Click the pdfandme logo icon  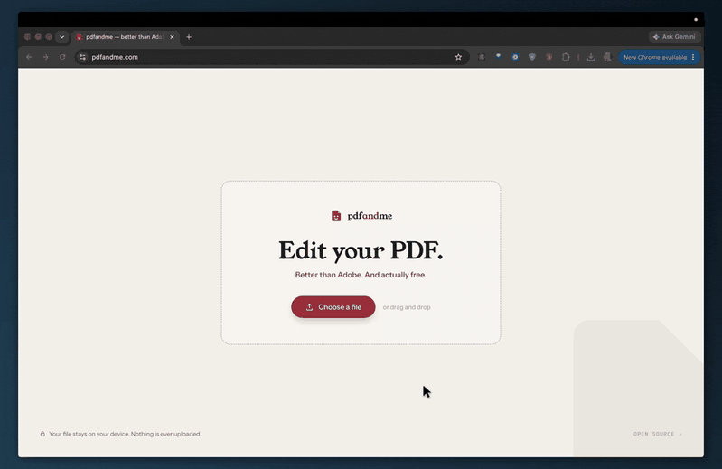pos(336,216)
